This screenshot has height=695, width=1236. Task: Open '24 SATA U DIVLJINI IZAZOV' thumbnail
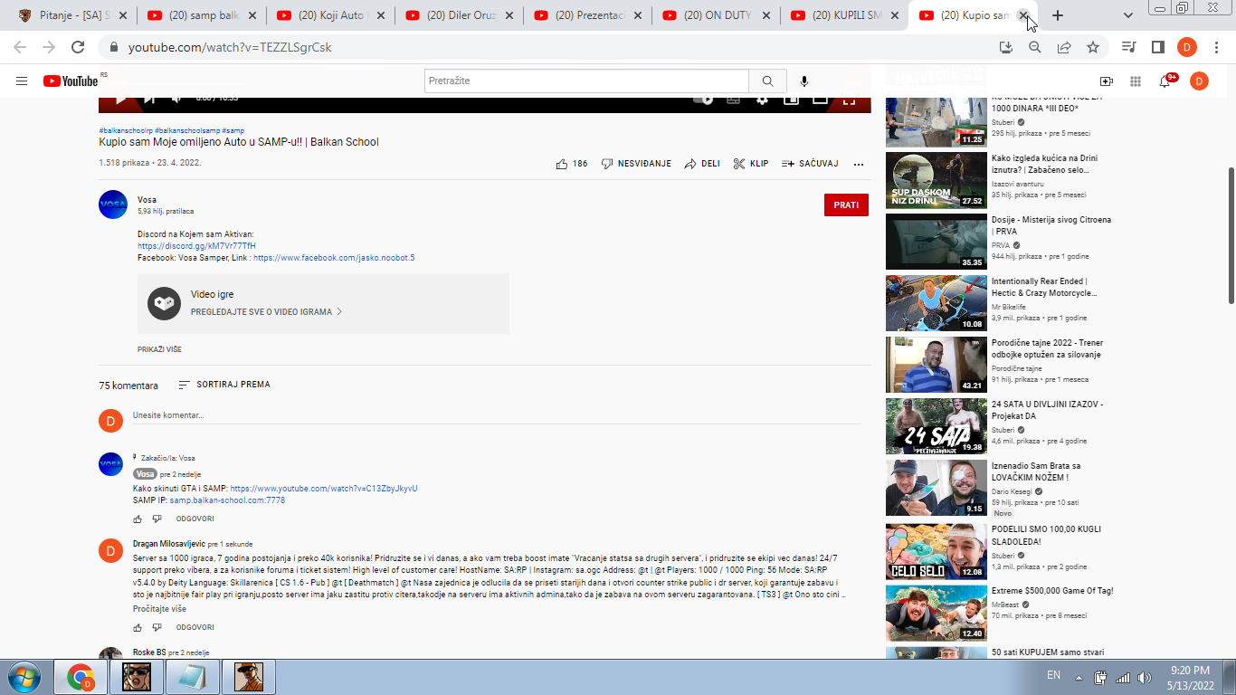(937, 426)
